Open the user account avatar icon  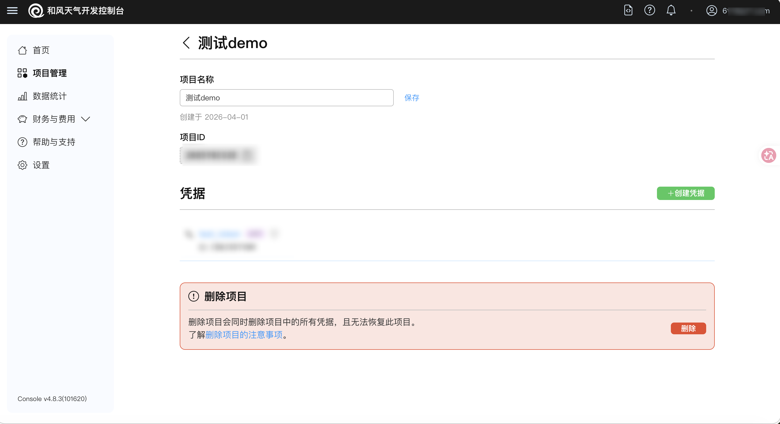pyautogui.click(x=712, y=11)
